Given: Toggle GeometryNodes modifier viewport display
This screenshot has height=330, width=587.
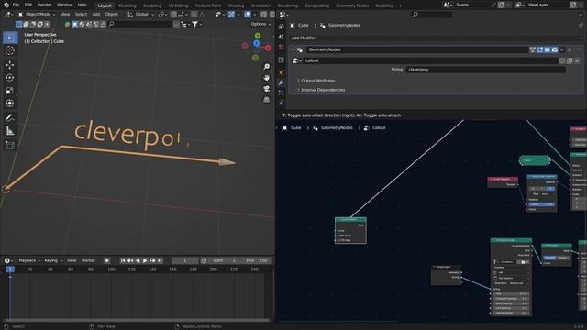Looking at the screenshot, I should (x=547, y=49).
